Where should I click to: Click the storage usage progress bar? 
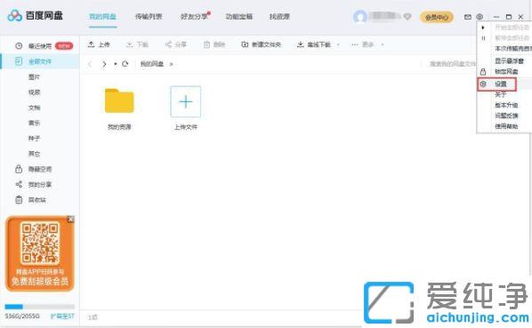pos(39,307)
